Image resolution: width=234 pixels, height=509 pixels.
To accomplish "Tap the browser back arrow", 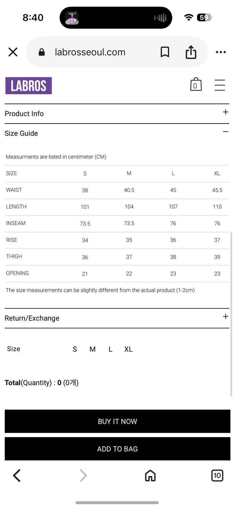I will (17, 475).
